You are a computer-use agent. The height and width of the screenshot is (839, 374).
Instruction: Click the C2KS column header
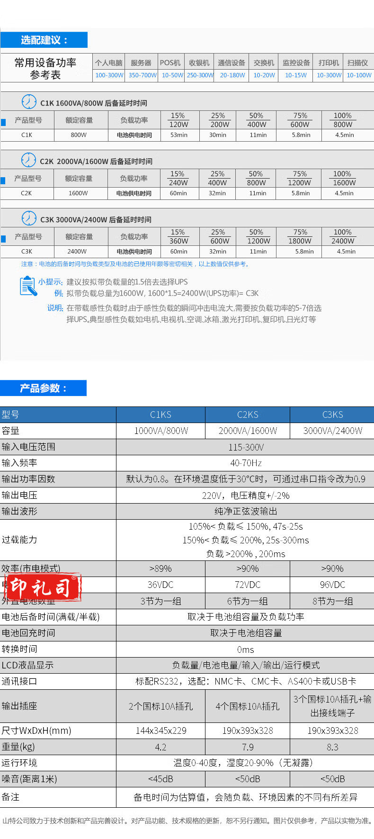pos(248,415)
